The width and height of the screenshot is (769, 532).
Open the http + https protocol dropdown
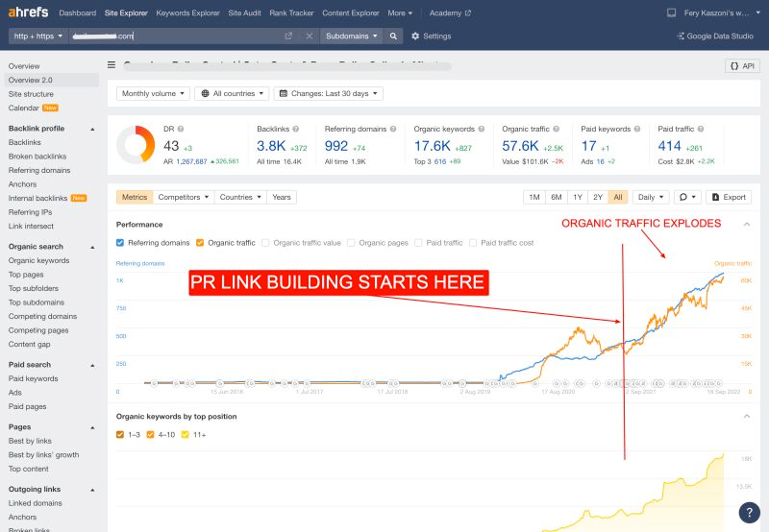pyautogui.click(x=37, y=36)
